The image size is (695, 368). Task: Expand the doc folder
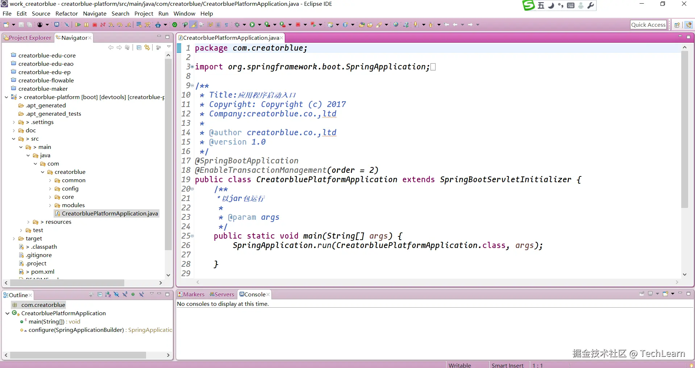[14, 130]
